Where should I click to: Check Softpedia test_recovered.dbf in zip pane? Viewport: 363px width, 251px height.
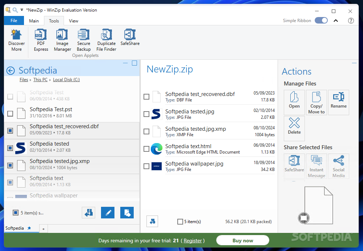[146, 97]
